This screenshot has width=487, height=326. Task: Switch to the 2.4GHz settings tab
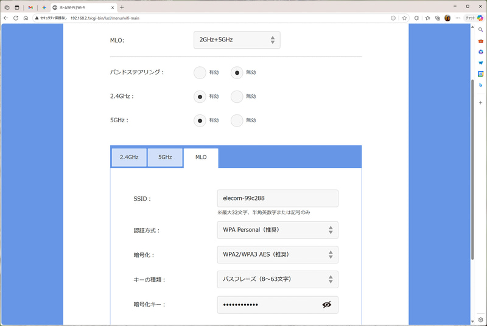click(x=129, y=158)
